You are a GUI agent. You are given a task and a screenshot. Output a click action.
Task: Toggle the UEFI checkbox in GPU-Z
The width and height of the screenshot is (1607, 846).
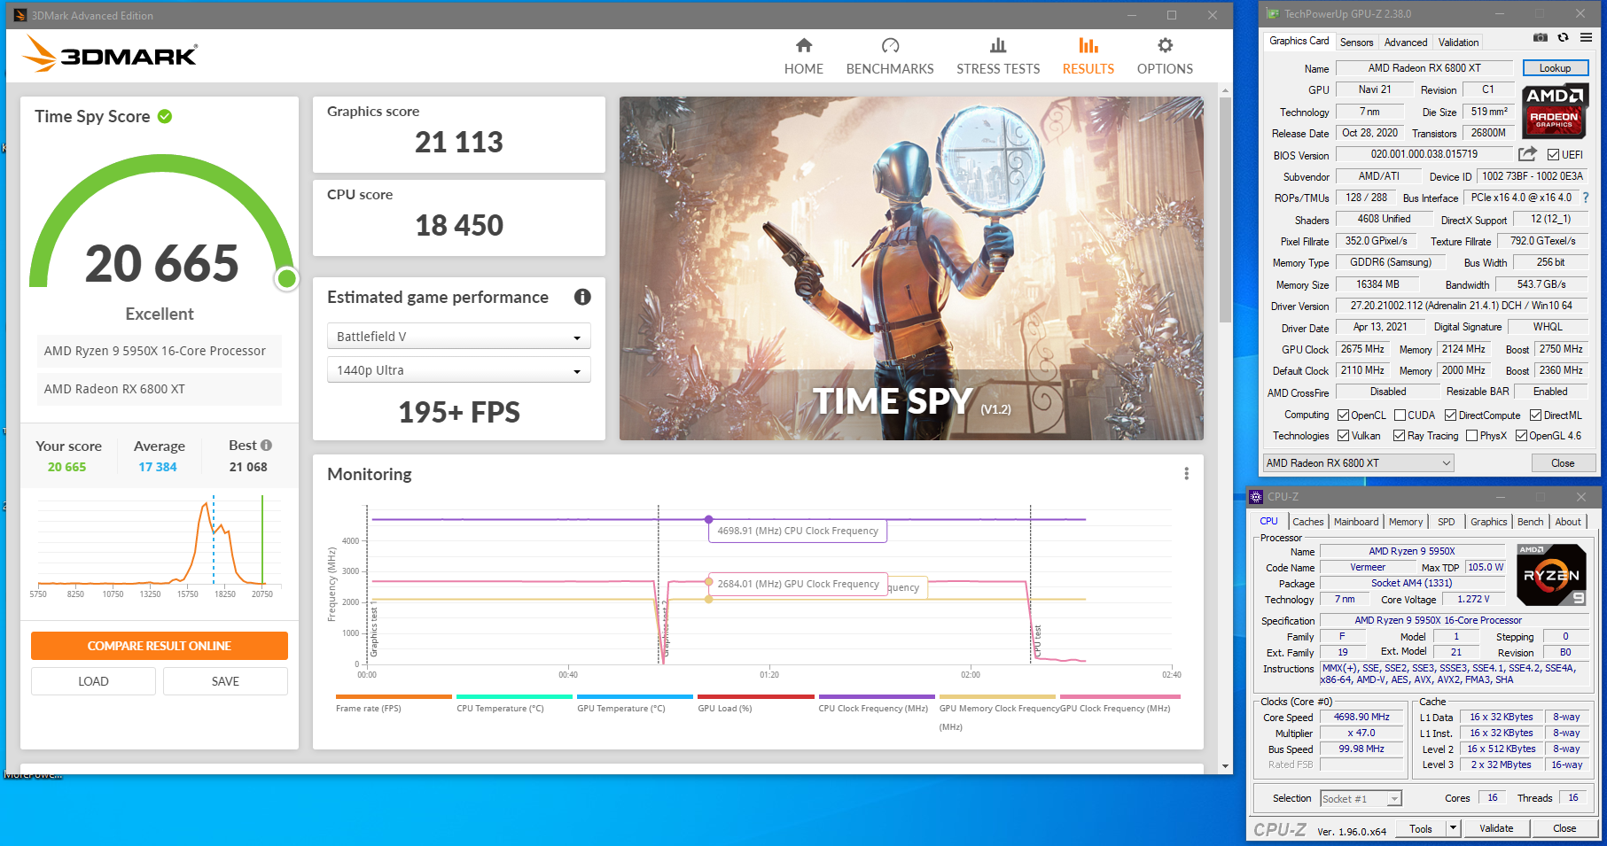point(1553,155)
